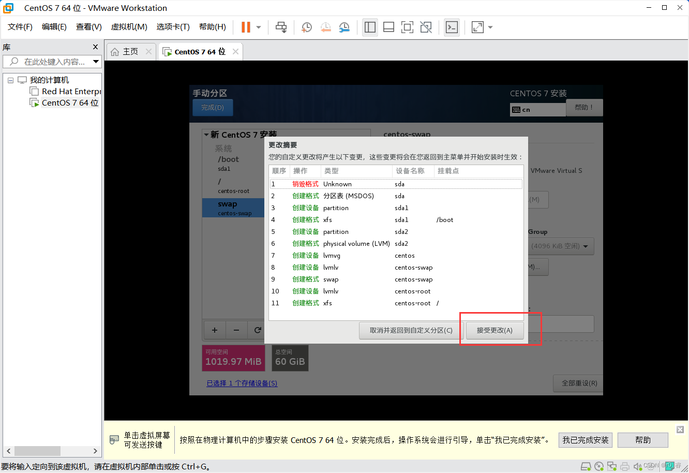This screenshot has width=689, height=473.
Task: Close the 主页 tab
Action: (x=148, y=52)
